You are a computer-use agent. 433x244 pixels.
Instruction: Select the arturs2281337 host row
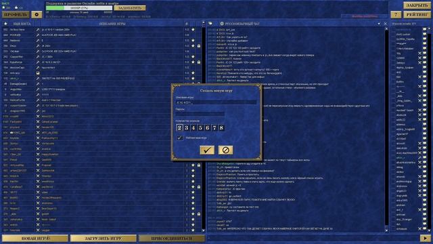(101, 170)
